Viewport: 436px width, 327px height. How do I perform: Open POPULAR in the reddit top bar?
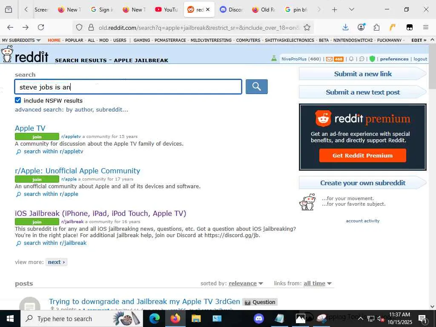point(74,40)
